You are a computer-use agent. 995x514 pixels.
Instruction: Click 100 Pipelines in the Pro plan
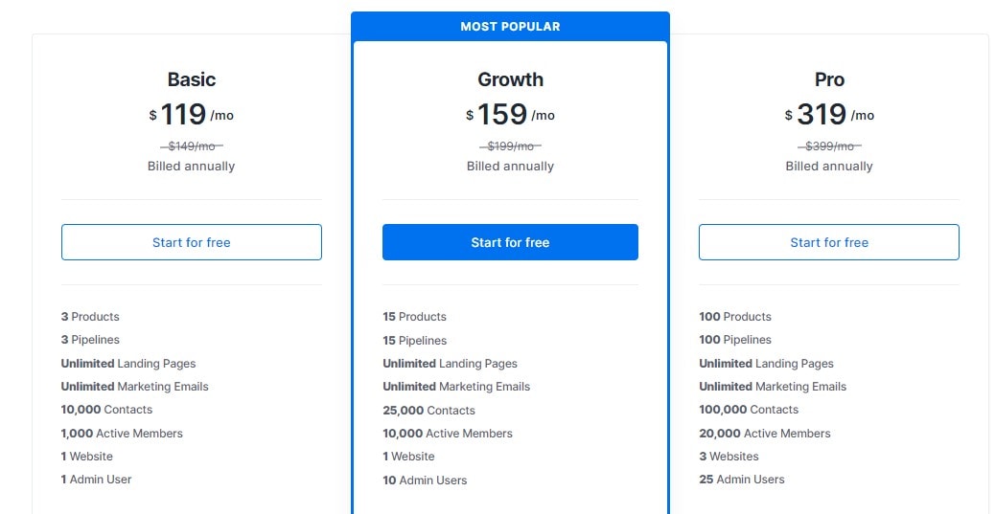[x=735, y=340]
